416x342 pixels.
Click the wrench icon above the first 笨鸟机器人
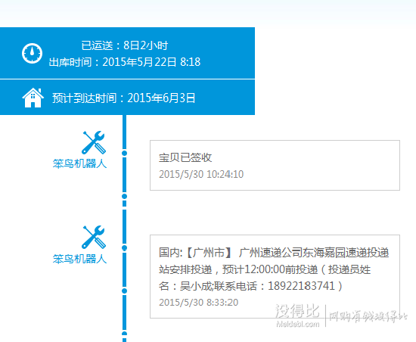(x=93, y=142)
